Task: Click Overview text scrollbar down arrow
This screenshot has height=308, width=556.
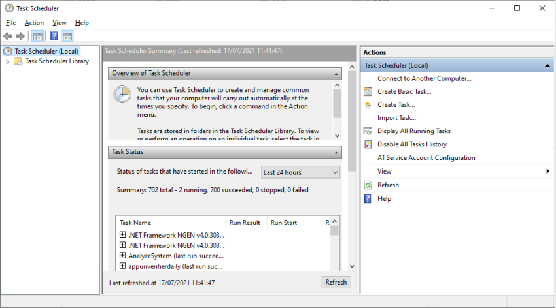Action: 338,136
